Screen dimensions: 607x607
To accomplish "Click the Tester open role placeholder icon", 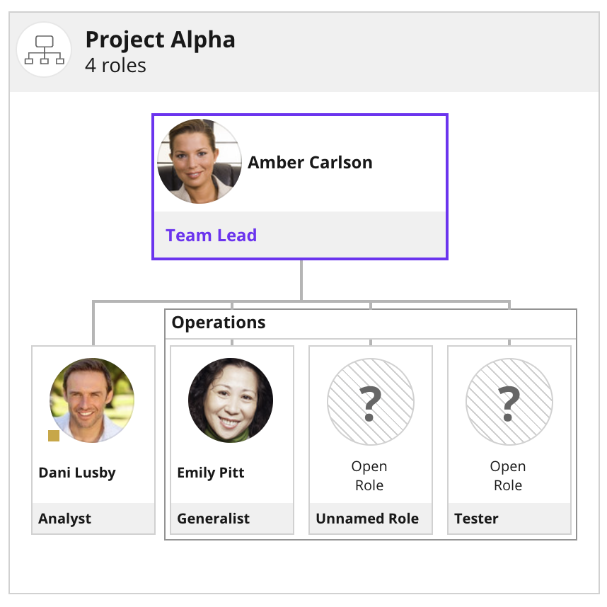I will coord(509,401).
